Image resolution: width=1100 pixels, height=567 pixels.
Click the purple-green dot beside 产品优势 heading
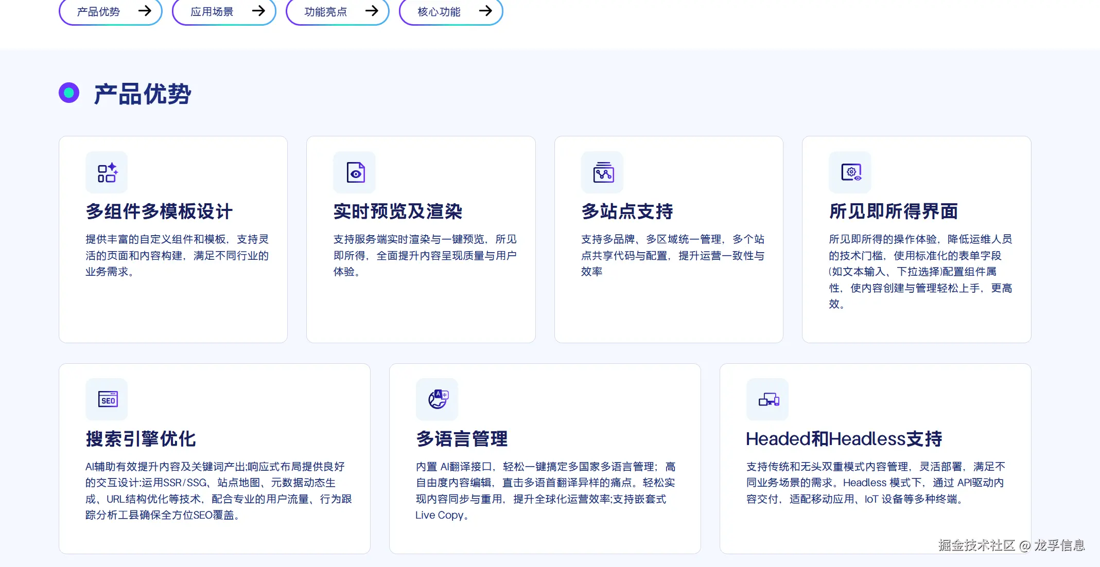pos(69,93)
